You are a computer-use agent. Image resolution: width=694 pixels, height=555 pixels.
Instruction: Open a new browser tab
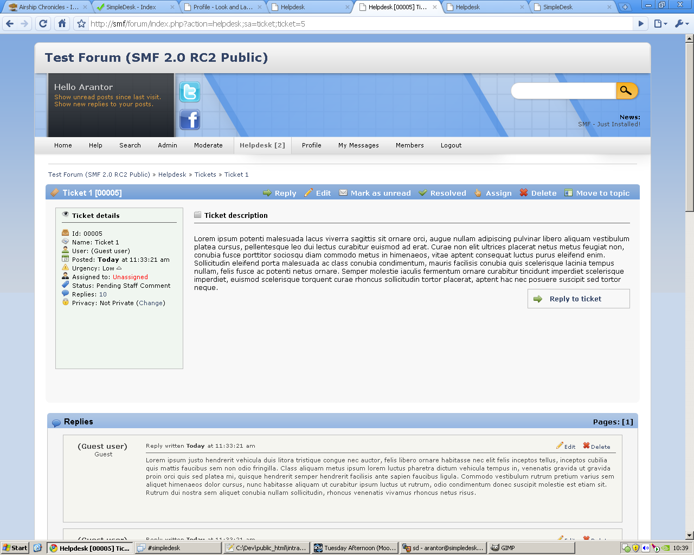[x=625, y=7]
